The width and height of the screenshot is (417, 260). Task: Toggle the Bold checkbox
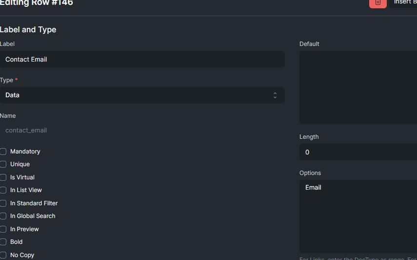[3, 242]
